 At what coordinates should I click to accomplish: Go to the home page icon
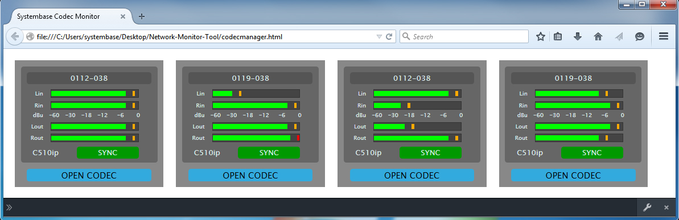click(x=598, y=37)
